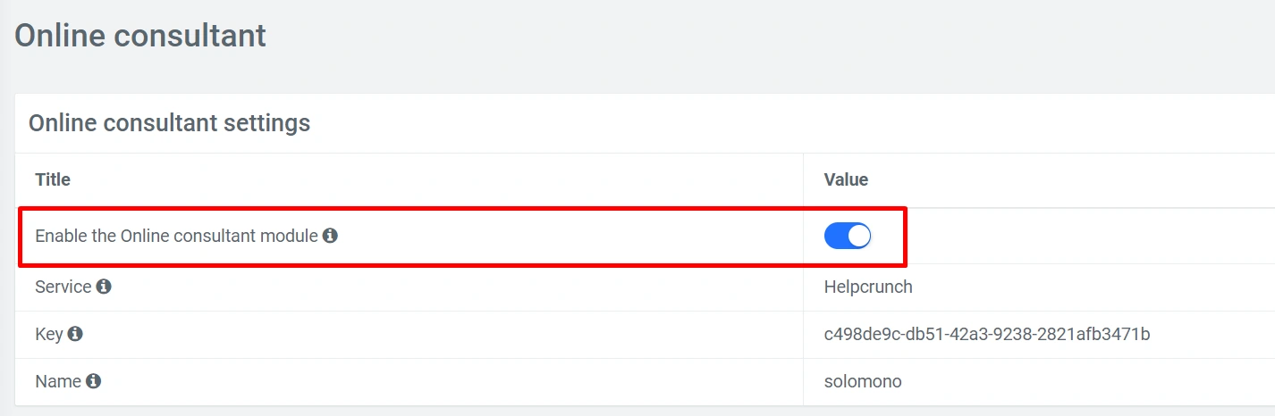Click the white knob of the blue switch
Screen dimensions: 1275x416
point(858,236)
